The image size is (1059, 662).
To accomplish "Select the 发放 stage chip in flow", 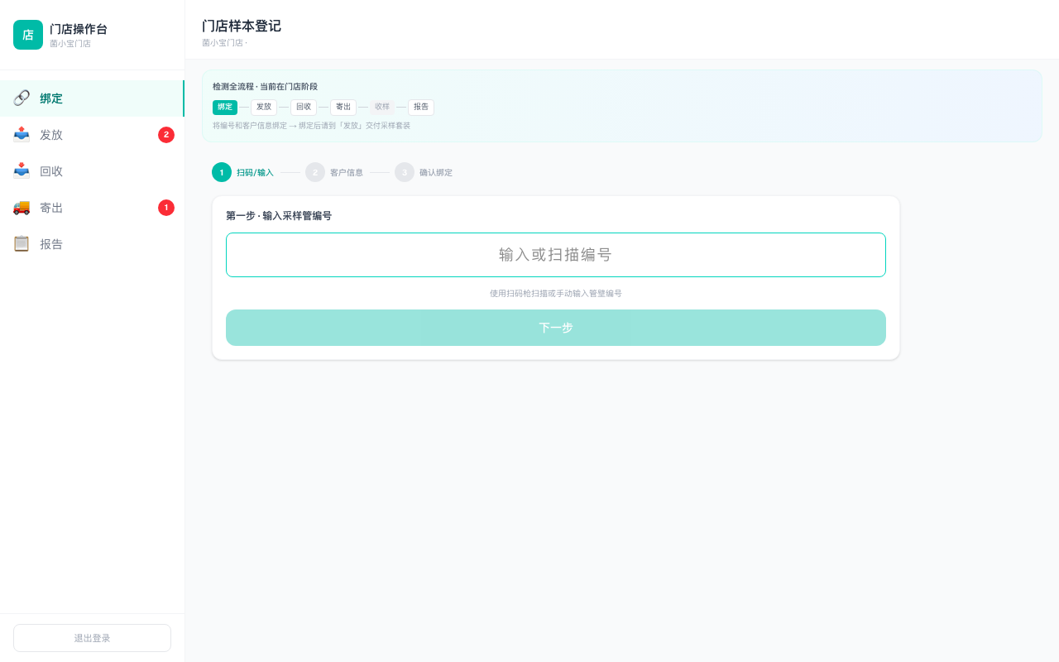I will [264, 108].
